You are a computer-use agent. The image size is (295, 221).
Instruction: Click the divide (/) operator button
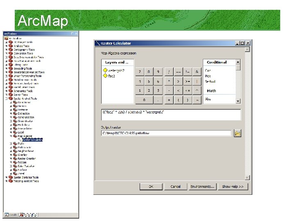(169, 72)
